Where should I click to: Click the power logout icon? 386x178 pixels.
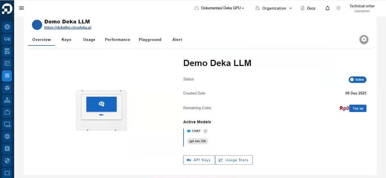(x=338, y=8)
